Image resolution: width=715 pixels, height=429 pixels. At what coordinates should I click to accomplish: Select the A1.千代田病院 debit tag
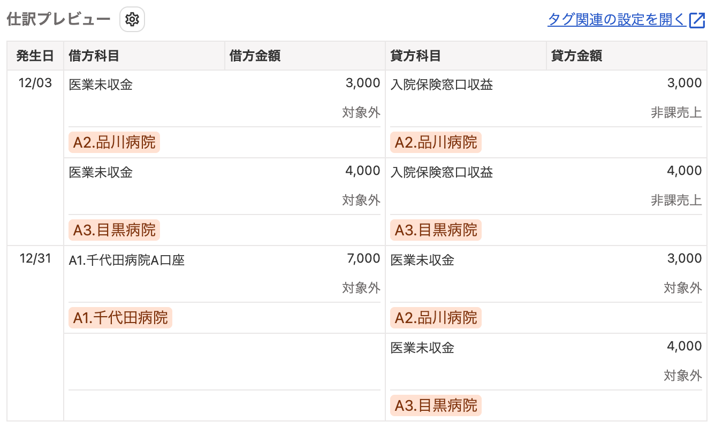point(120,318)
